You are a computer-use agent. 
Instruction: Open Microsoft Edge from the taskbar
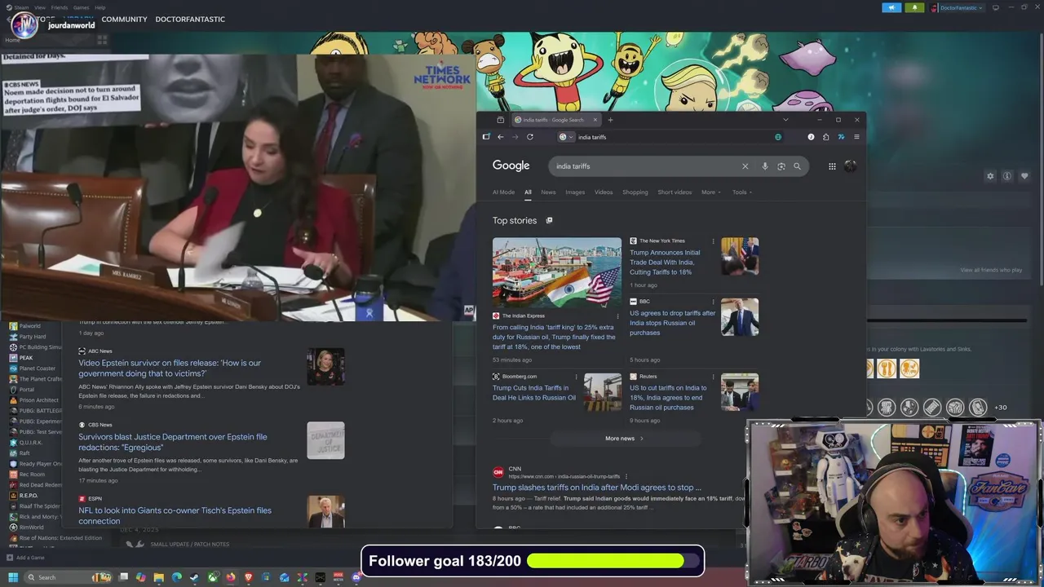176,577
